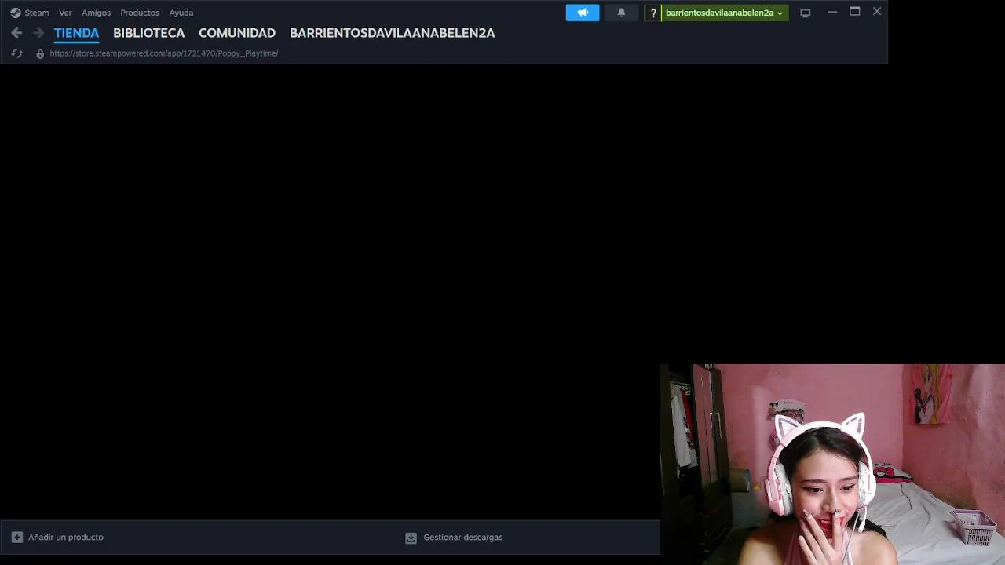The image size is (1005, 565).
Task: Close the Steam window
Action: point(877,12)
